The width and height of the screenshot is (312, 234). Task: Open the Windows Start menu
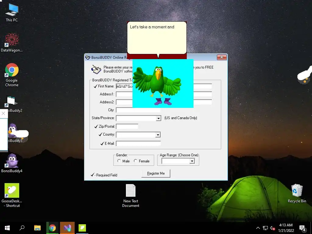coord(7,228)
